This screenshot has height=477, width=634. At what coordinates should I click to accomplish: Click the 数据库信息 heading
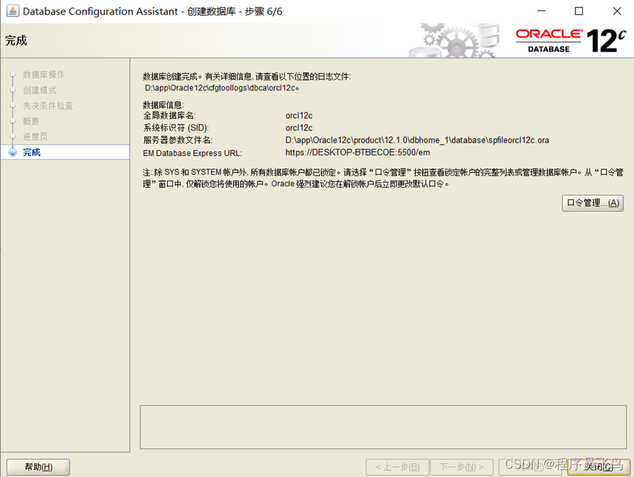(163, 105)
